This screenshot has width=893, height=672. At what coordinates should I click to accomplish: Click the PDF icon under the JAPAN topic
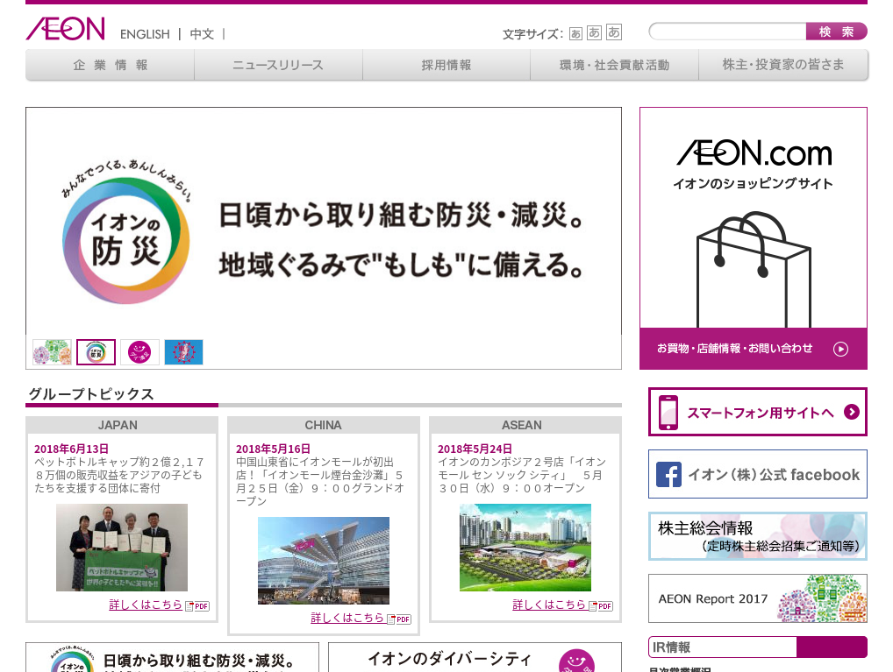click(x=197, y=606)
